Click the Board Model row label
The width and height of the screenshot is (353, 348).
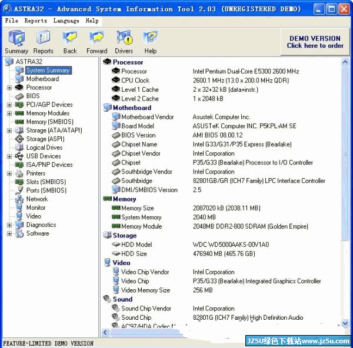[138, 126]
